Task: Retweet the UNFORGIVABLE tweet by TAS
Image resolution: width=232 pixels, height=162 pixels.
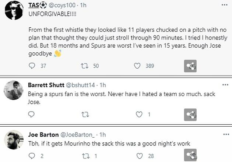Action: click(x=84, y=66)
